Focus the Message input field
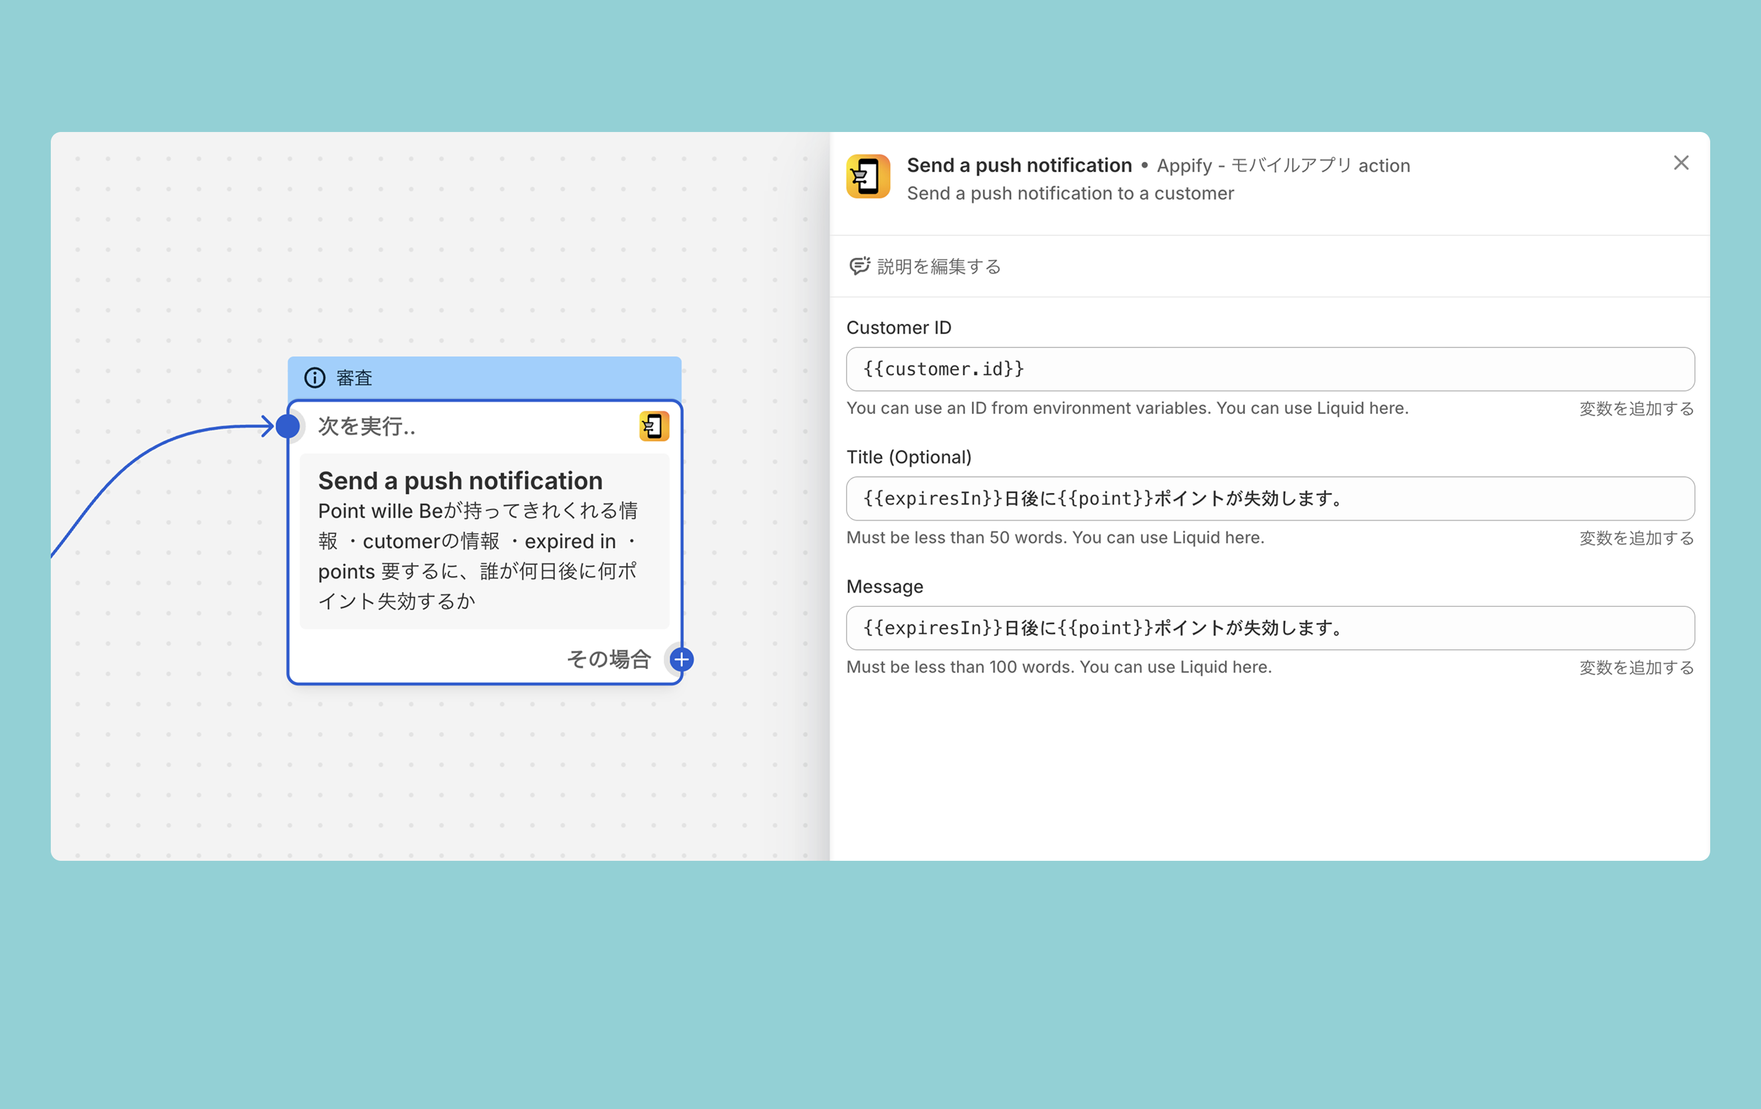The image size is (1761, 1109). click(x=1269, y=628)
